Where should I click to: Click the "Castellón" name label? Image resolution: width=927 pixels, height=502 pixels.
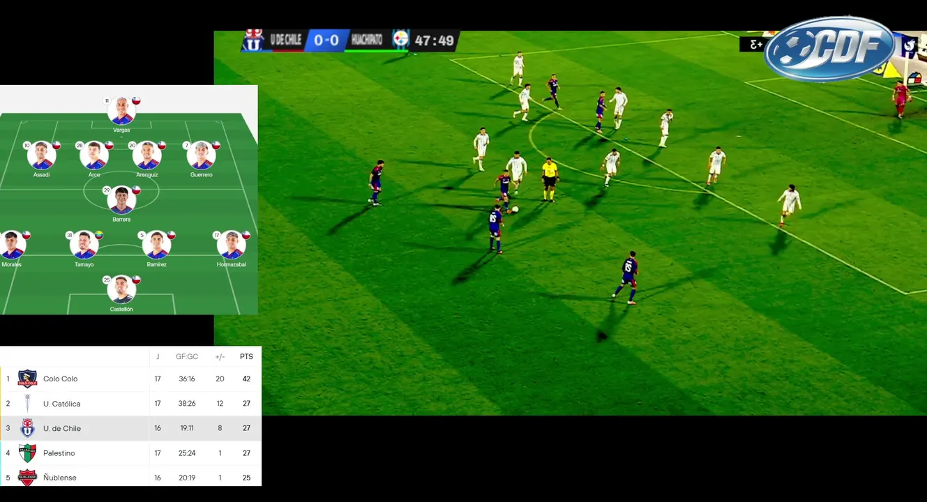[x=121, y=310]
